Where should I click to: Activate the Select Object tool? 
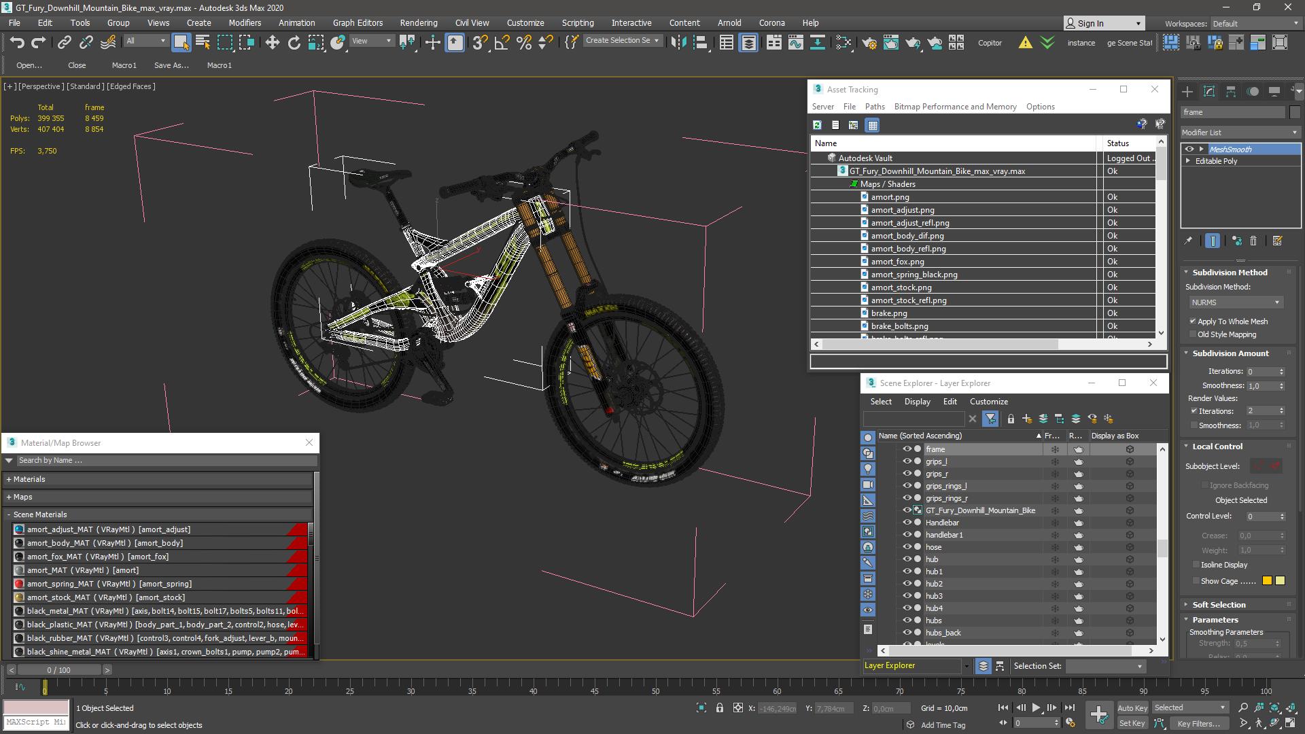click(181, 42)
